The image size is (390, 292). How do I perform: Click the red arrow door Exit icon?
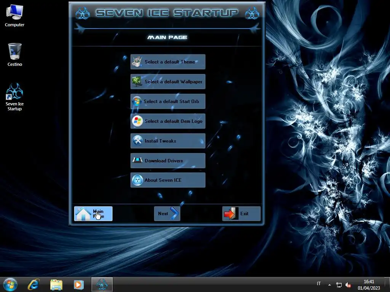coord(231,214)
